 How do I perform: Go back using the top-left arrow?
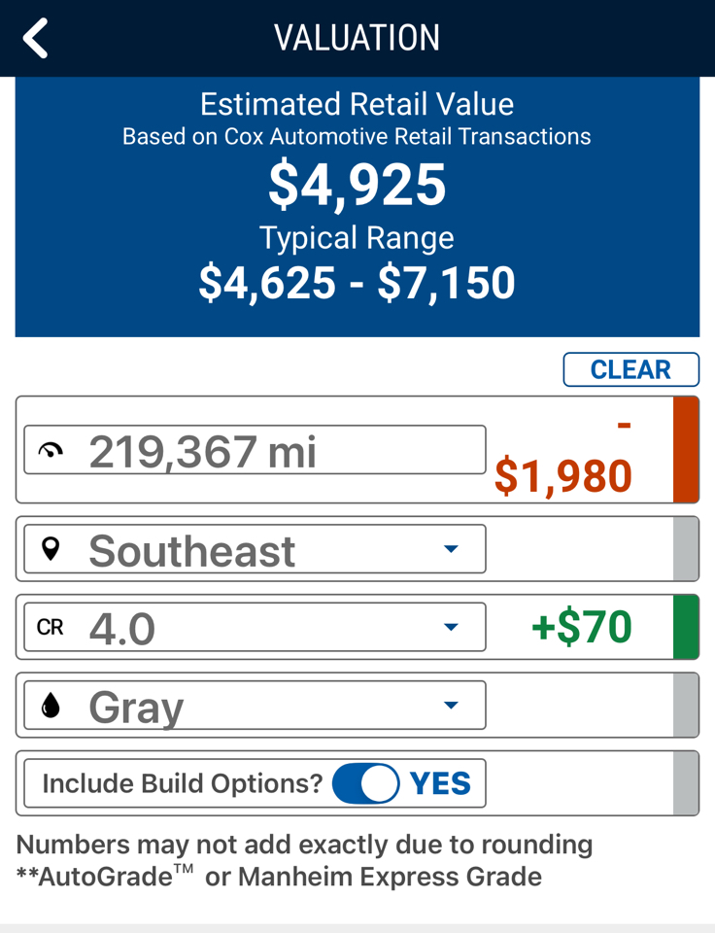pyautogui.click(x=36, y=39)
